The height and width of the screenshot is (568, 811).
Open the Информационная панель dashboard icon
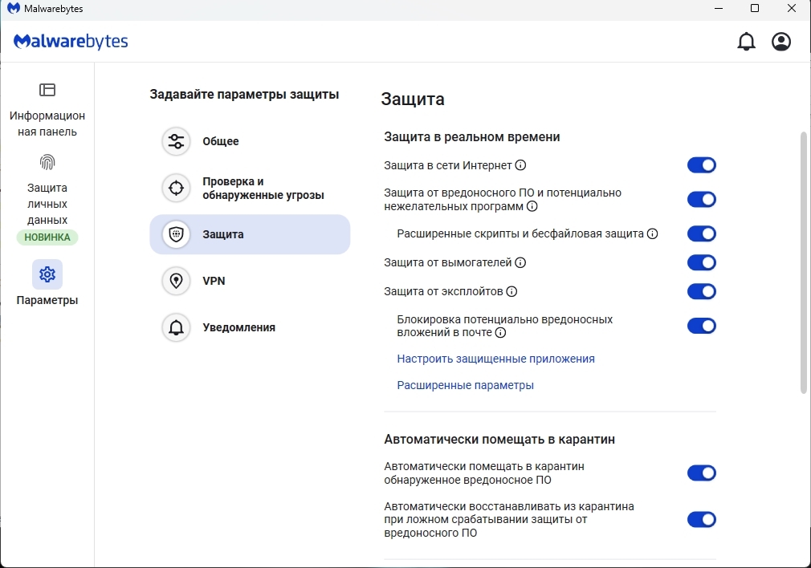(47, 90)
